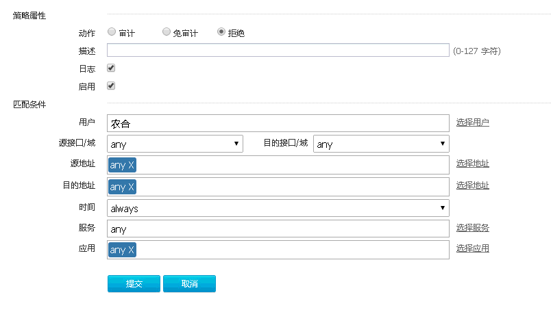
Task: Open the 选择用户 link
Action: 473,122
